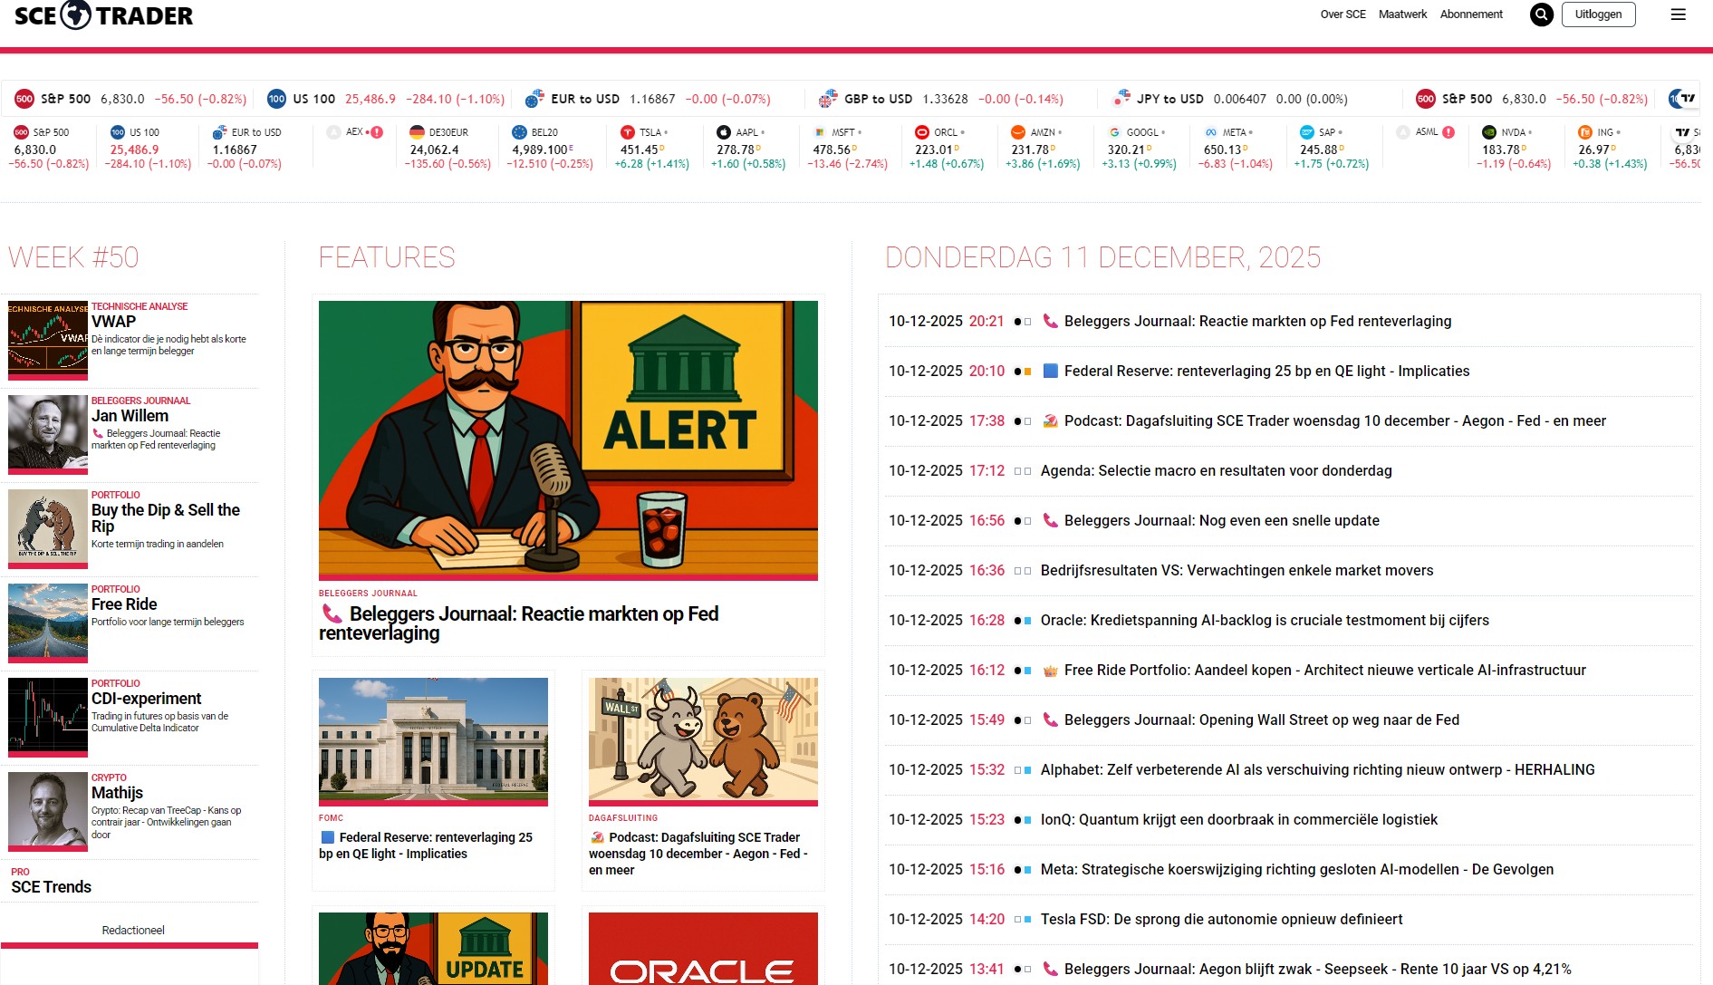This screenshot has width=1713, height=985.
Task: Click the NVDA price 183.78
Action: (x=1502, y=150)
